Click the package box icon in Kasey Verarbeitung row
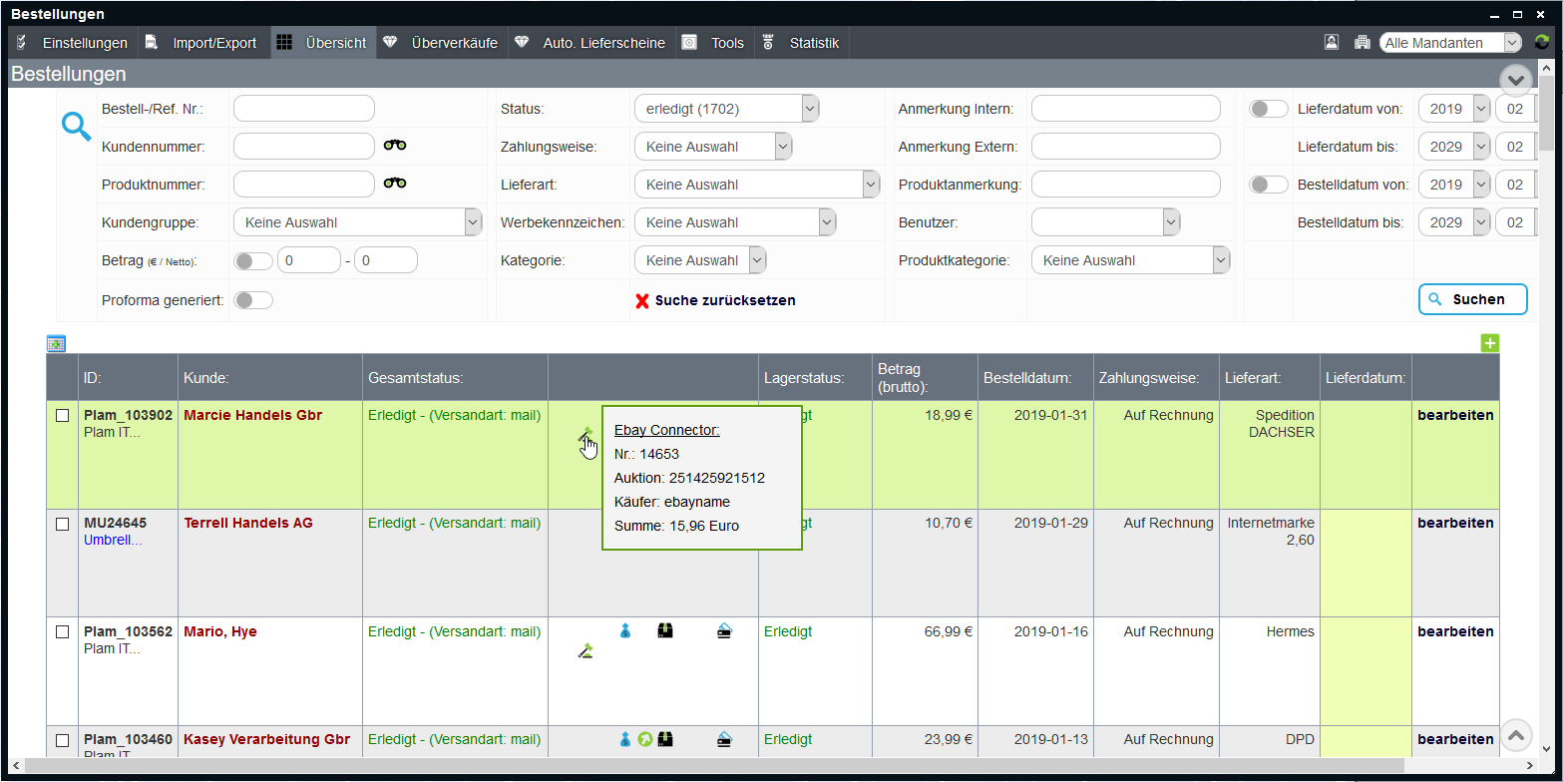The image size is (1563, 782). click(665, 739)
